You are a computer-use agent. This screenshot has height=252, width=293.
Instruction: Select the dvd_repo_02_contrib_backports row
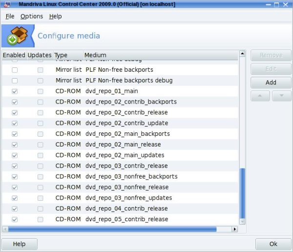120,102
